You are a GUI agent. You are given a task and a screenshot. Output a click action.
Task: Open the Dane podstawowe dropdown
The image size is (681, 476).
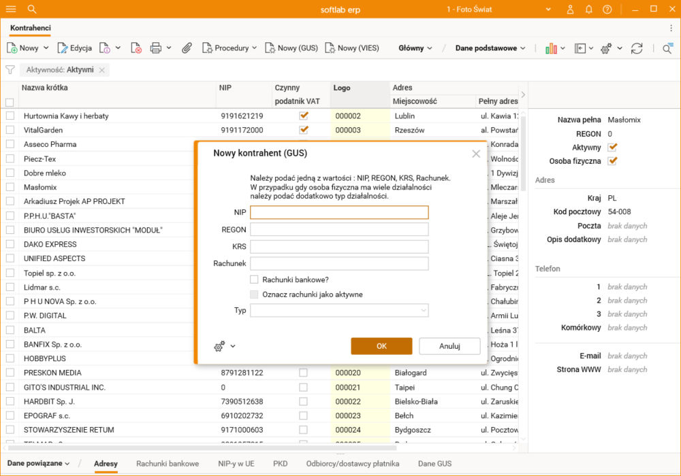[490, 48]
